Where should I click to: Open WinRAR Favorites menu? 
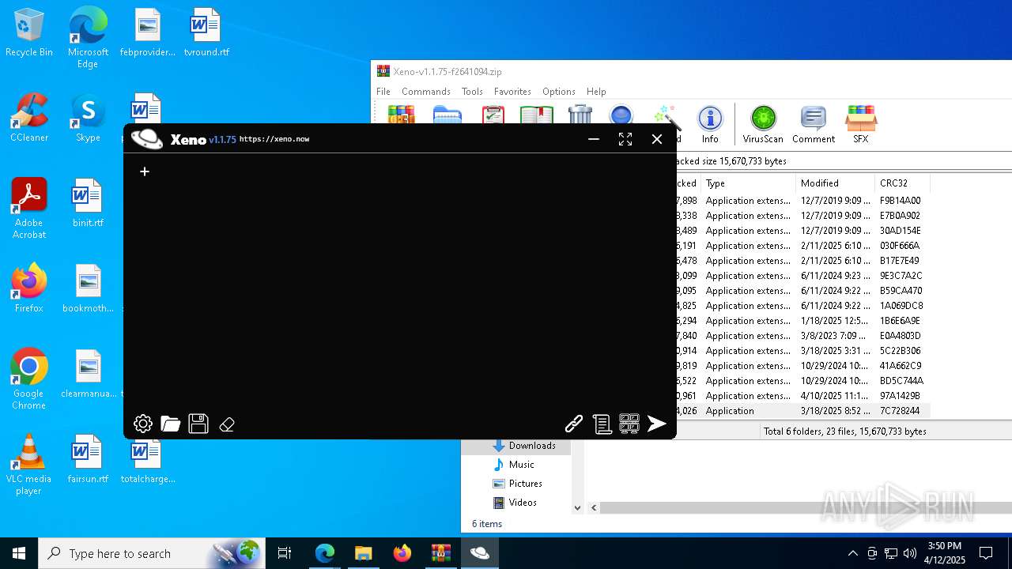(512, 92)
